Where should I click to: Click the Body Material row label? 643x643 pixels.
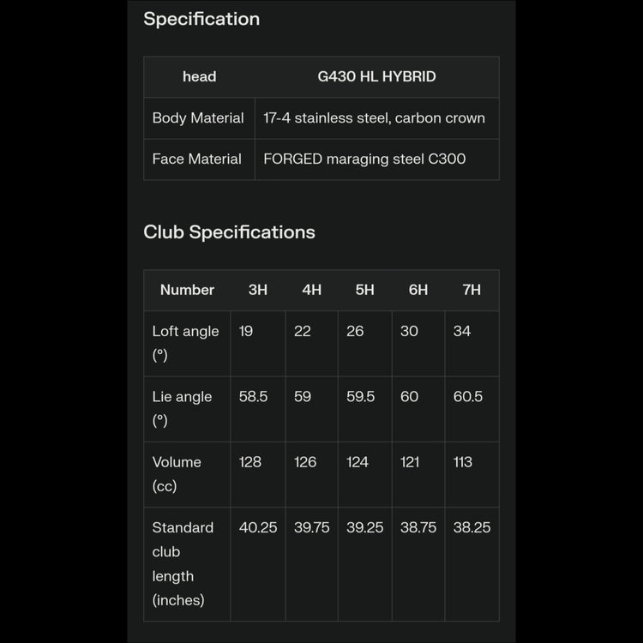point(198,118)
